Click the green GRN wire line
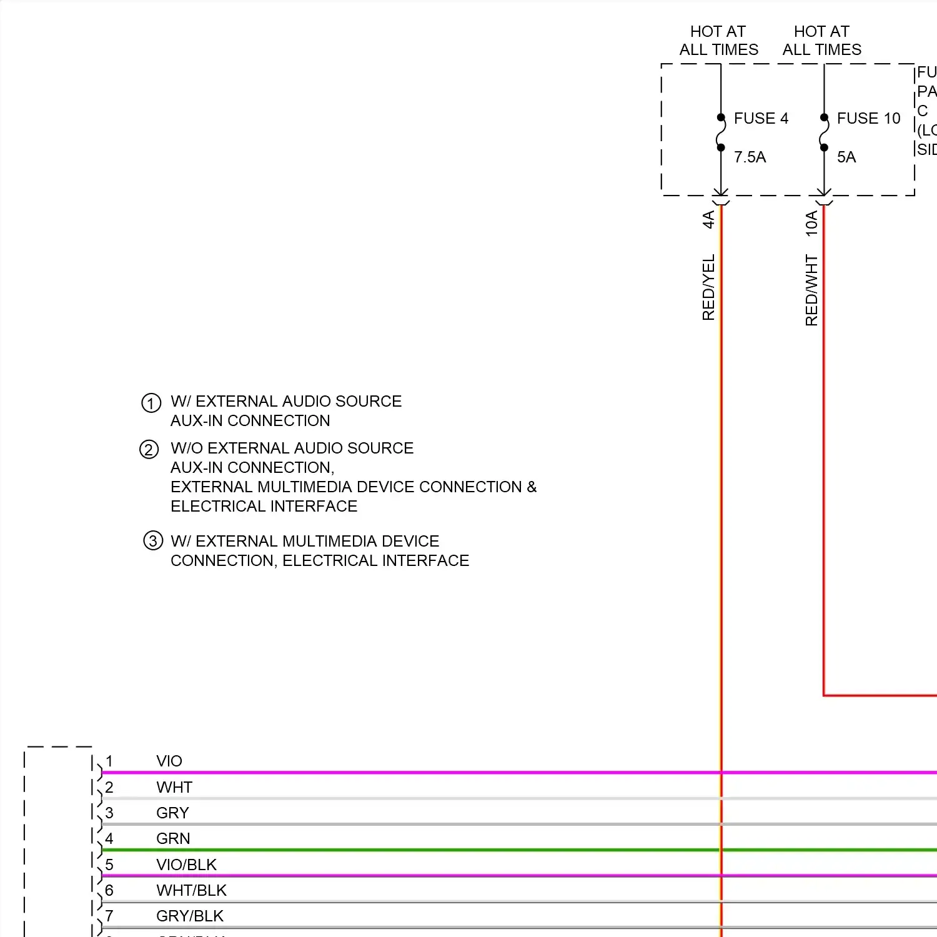 click(x=518, y=850)
